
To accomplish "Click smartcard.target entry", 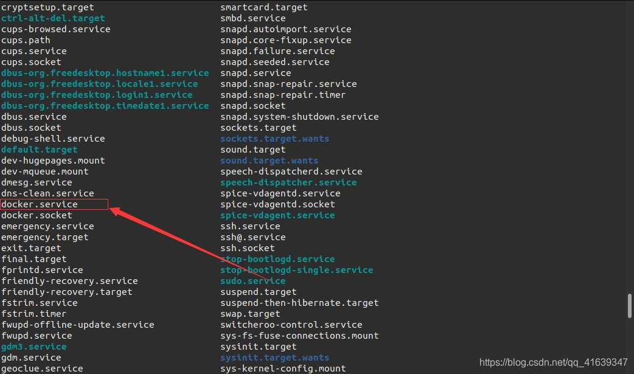I will click(264, 7).
